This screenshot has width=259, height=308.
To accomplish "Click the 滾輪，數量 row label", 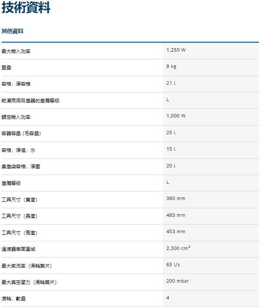I will [x=14, y=299].
